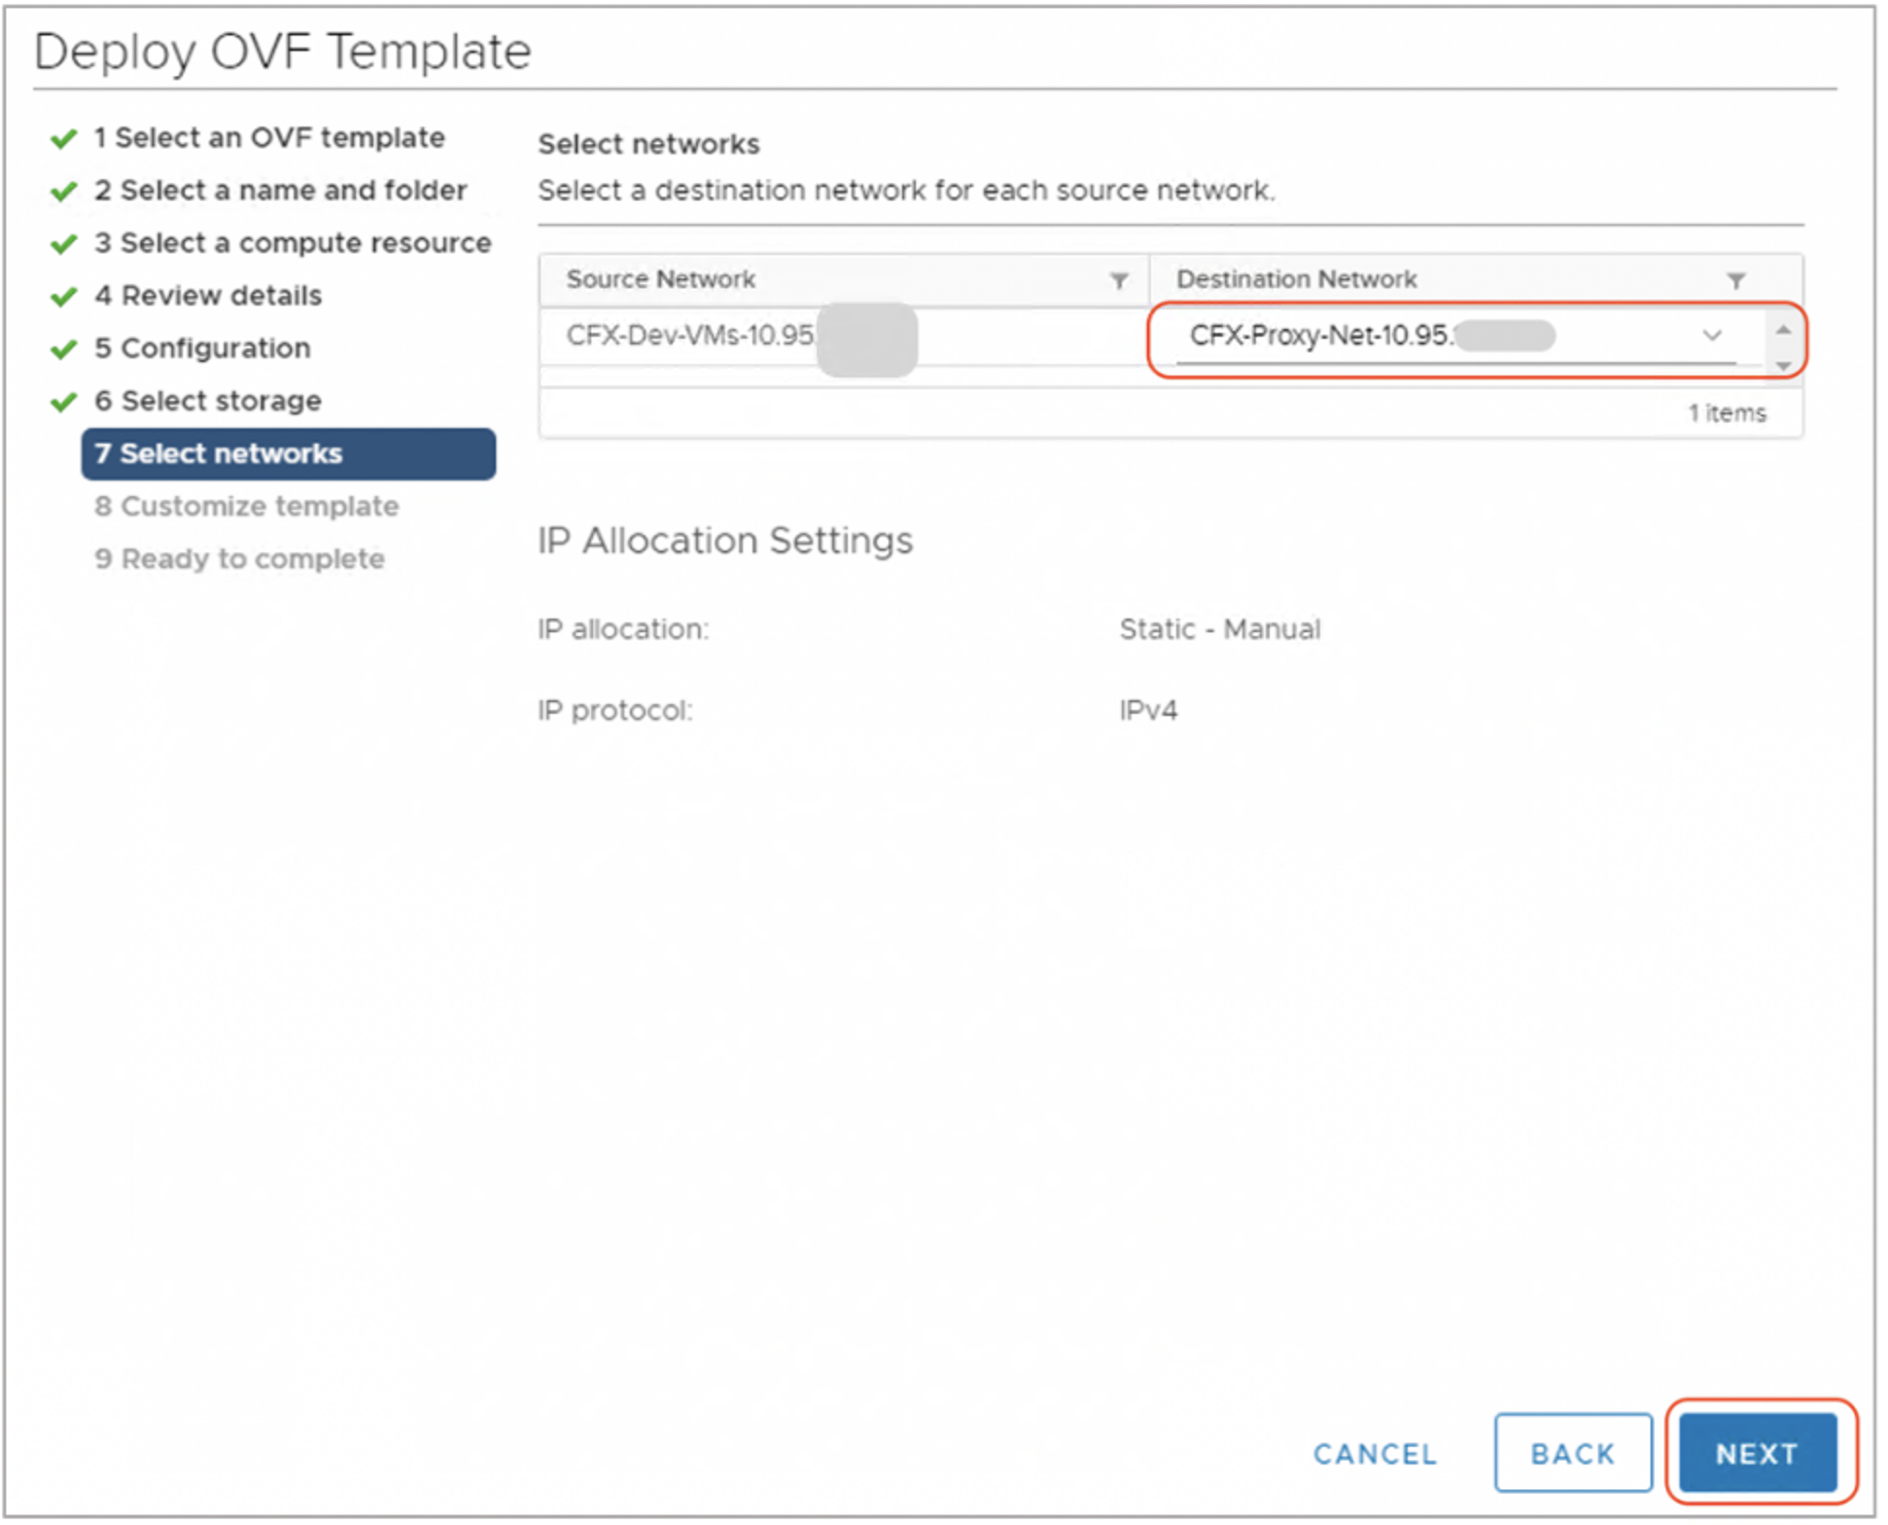The image size is (1888, 1525).
Task: Cancel the OVF deployment
Action: (1376, 1454)
